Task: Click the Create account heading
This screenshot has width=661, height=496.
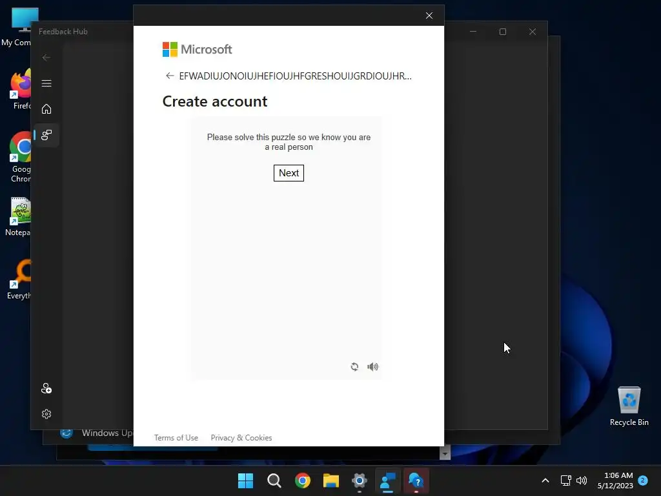Action: [215, 101]
